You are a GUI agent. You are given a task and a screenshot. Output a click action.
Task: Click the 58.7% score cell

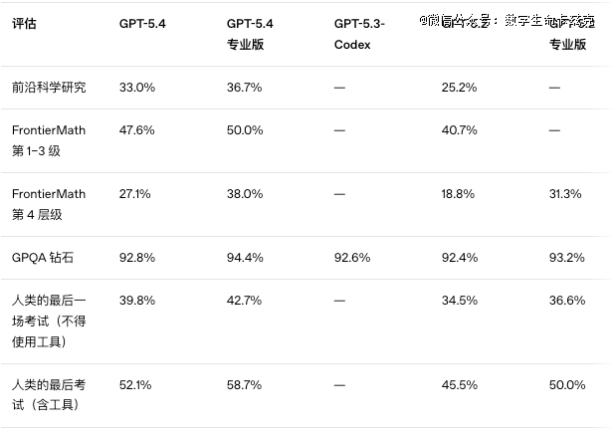point(245,384)
